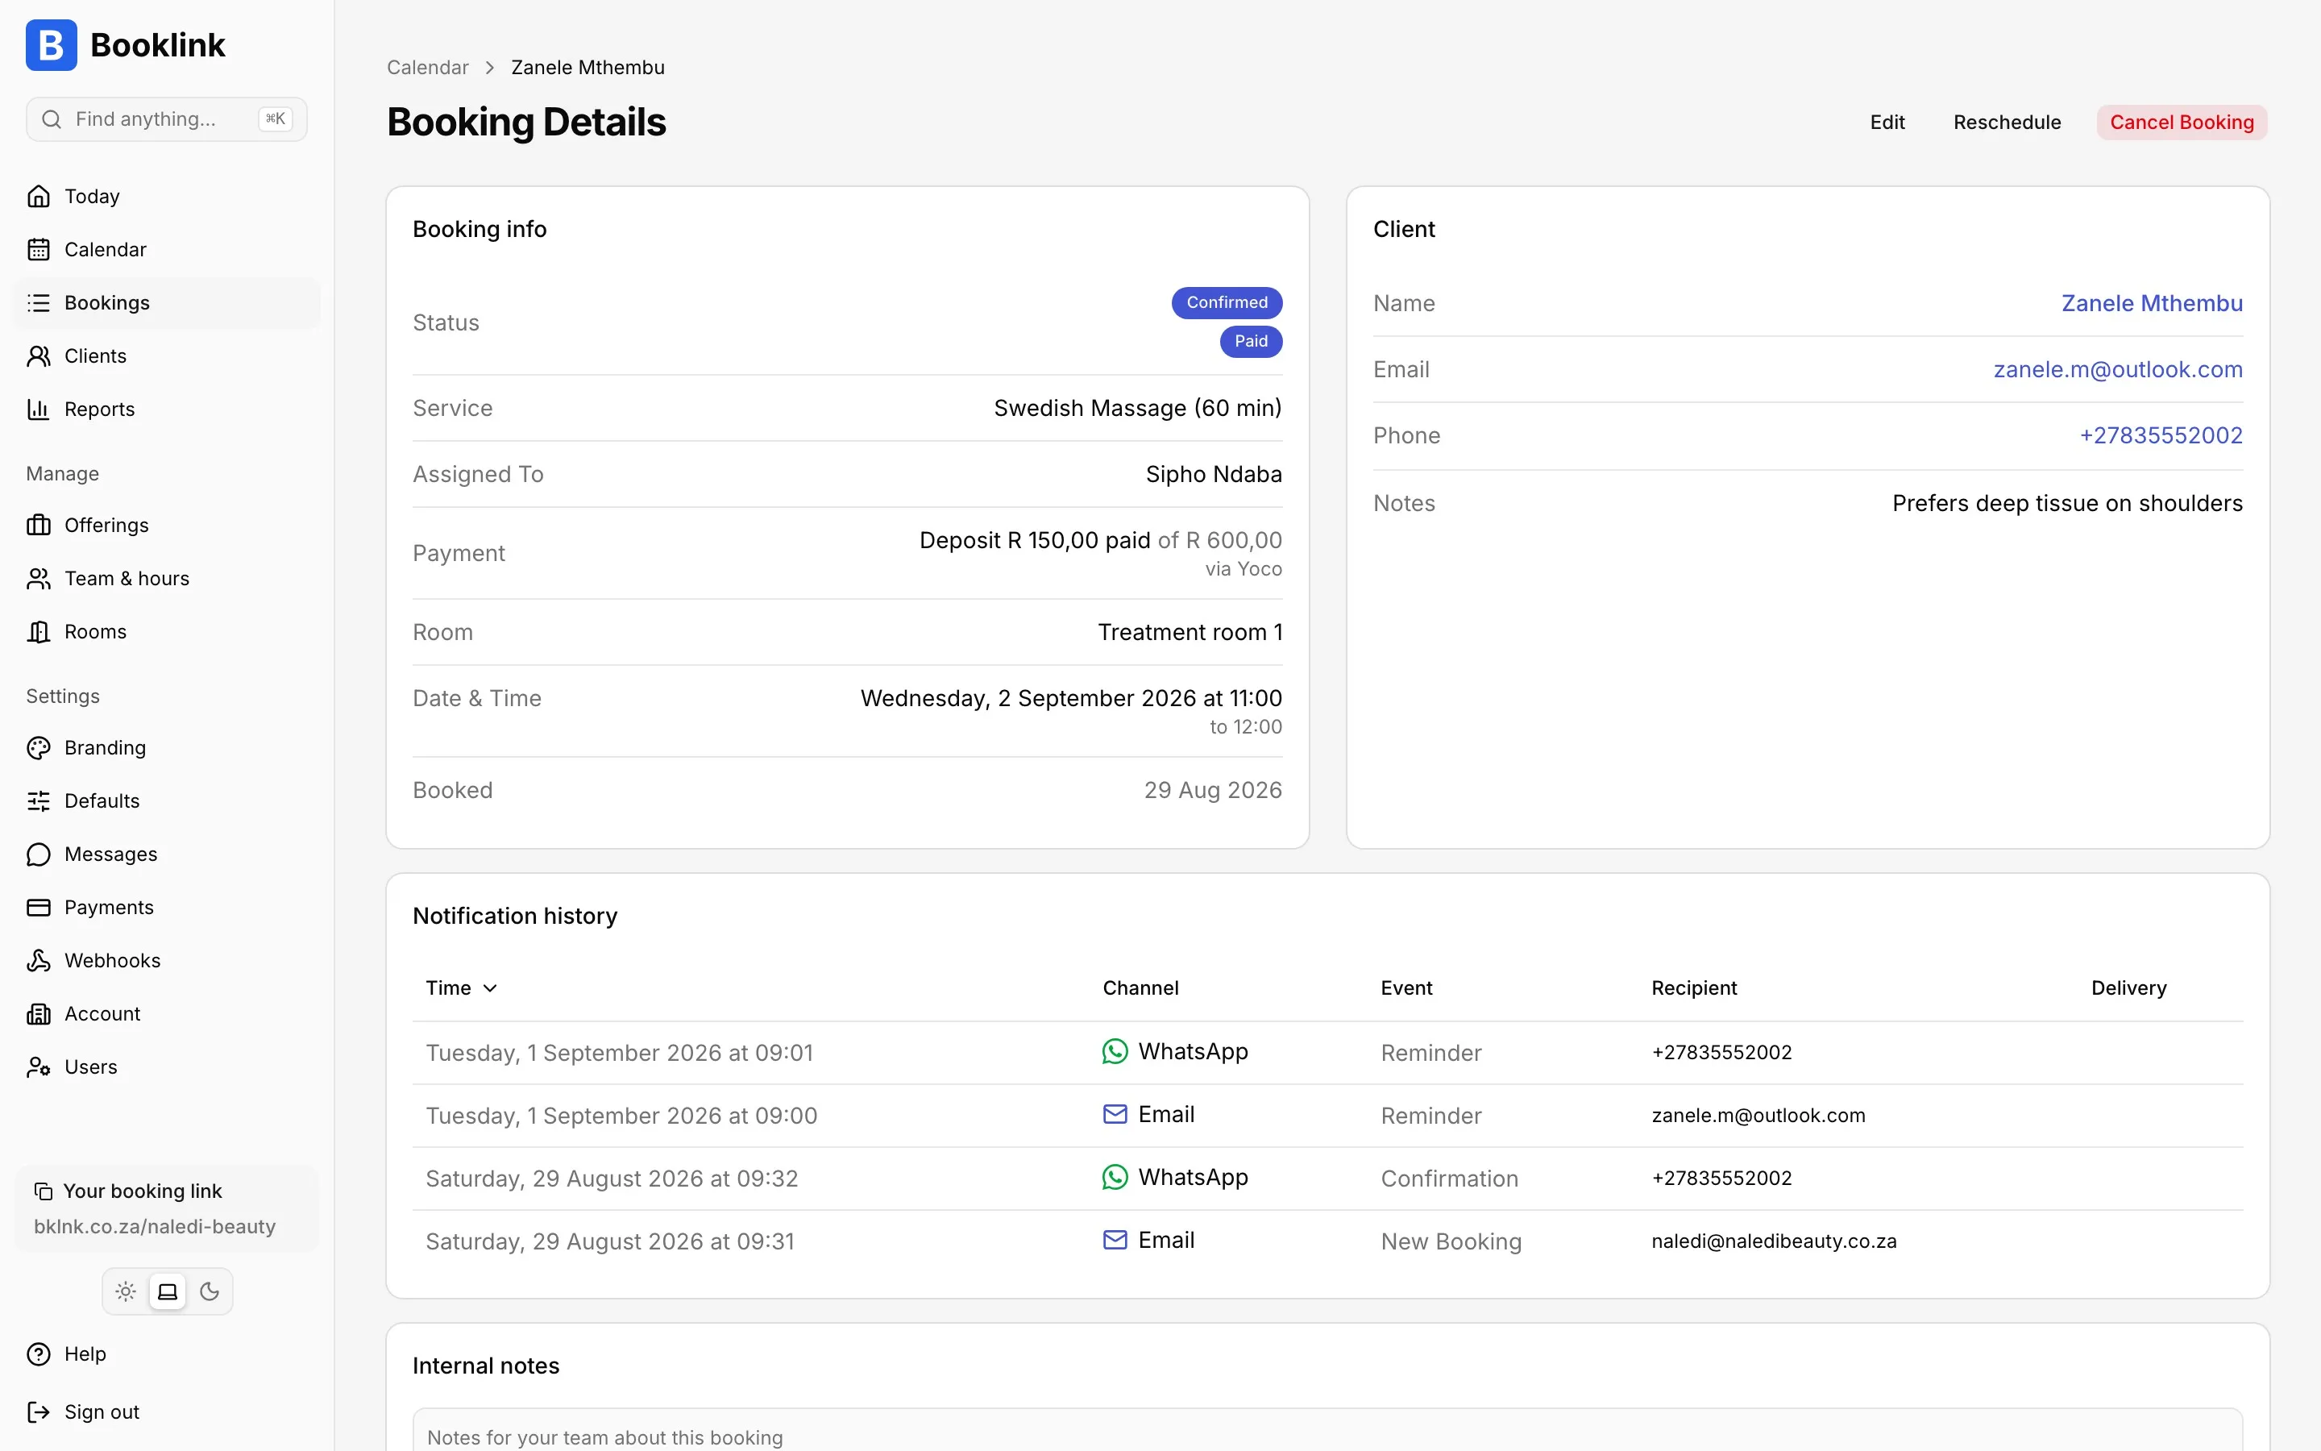Click phone link +27835552002 in Client card

click(x=2161, y=437)
